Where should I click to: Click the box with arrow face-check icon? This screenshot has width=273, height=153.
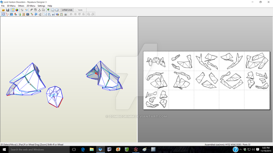click(32, 14)
